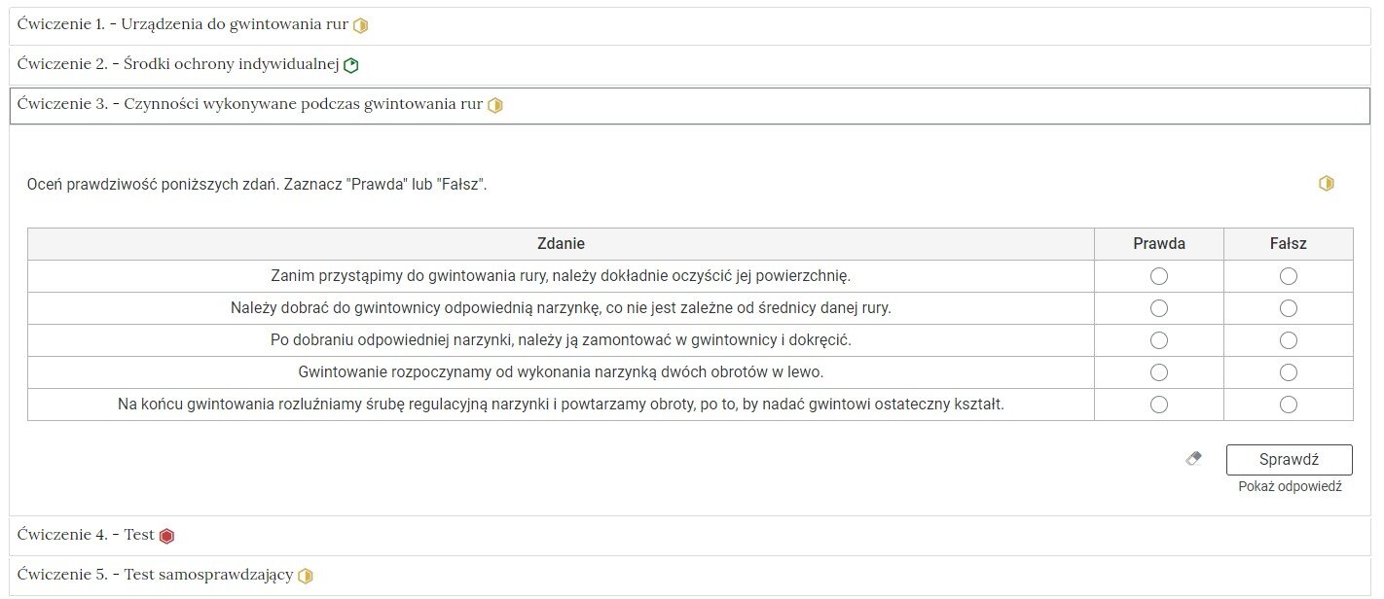Click green difficulty icon beside Ćwiczenie 2
This screenshot has width=1384, height=599.
pos(351,66)
